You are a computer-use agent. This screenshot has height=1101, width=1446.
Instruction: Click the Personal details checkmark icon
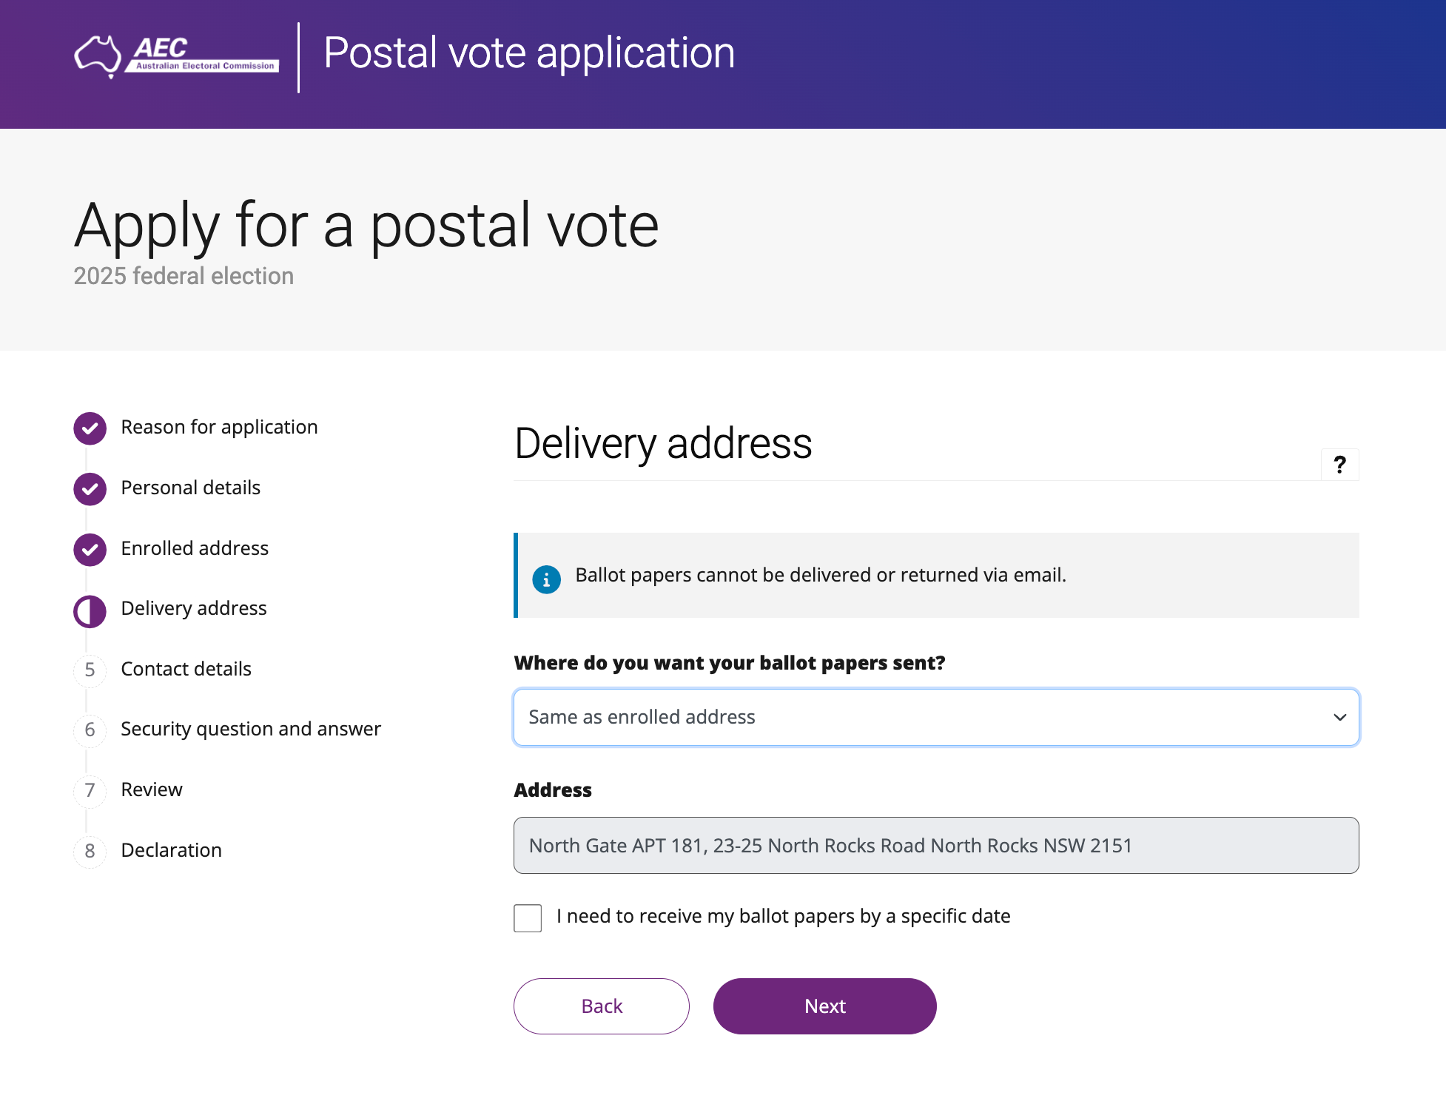(x=90, y=488)
